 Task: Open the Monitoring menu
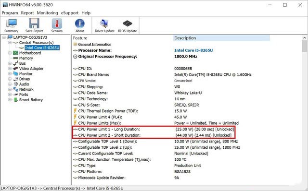(47, 13)
